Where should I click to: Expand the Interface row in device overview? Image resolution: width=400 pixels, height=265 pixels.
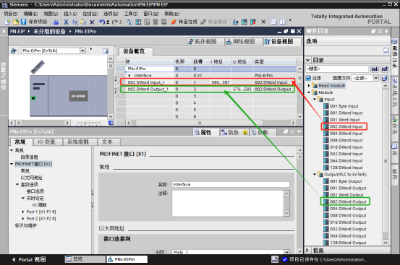129,76
